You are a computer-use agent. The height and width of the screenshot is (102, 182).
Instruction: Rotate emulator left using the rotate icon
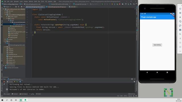(180, 22)
